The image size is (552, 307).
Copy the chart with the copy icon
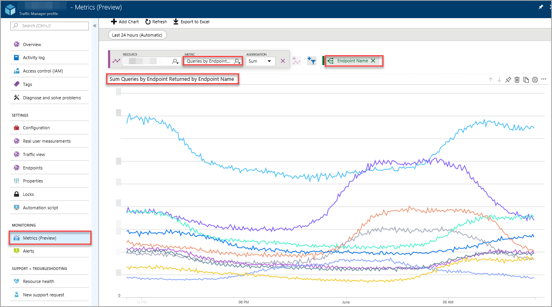(526, 79)
